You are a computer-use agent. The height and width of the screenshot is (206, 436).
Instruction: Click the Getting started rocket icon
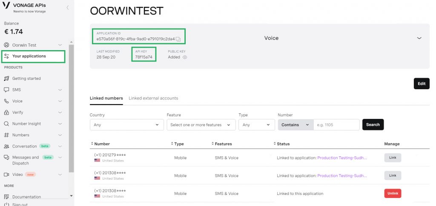click(x=6, y=79)
